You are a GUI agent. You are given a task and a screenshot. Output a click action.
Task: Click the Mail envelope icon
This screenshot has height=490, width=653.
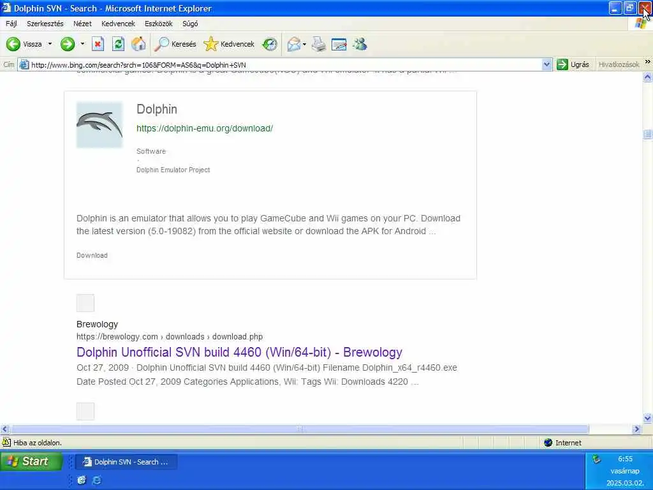pyautogui.click(x=294, y=44)
